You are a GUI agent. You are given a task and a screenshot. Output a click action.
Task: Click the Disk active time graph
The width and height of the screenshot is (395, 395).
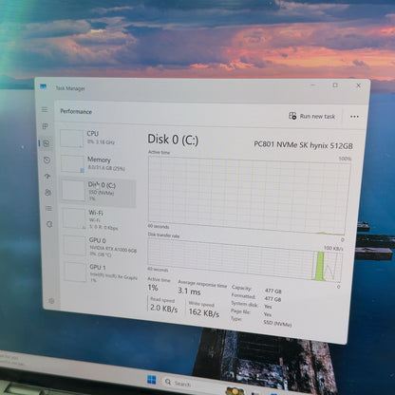(x=249, y=195)
